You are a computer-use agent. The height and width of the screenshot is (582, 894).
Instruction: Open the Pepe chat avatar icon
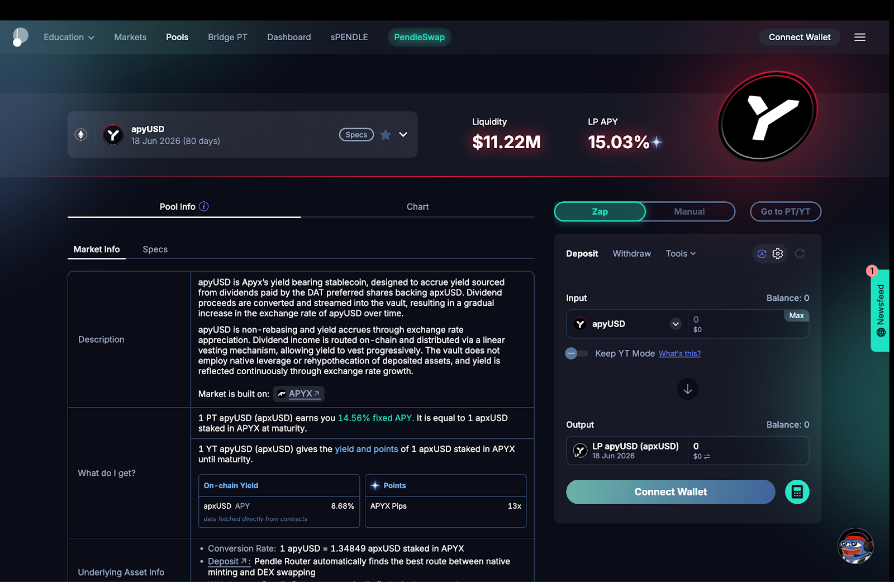coord(855,546)
